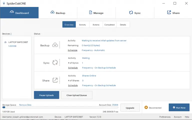
Task: Open the Share tab
Action: point(173,13)
